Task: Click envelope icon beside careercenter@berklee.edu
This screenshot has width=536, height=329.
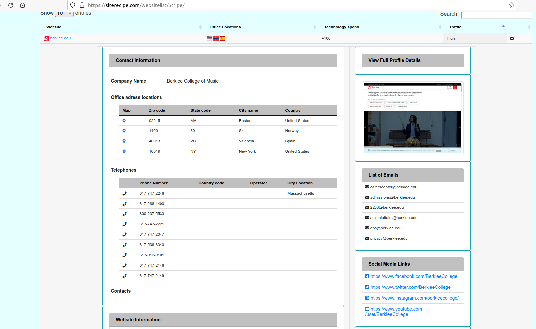Action: [x=367, y=187]
